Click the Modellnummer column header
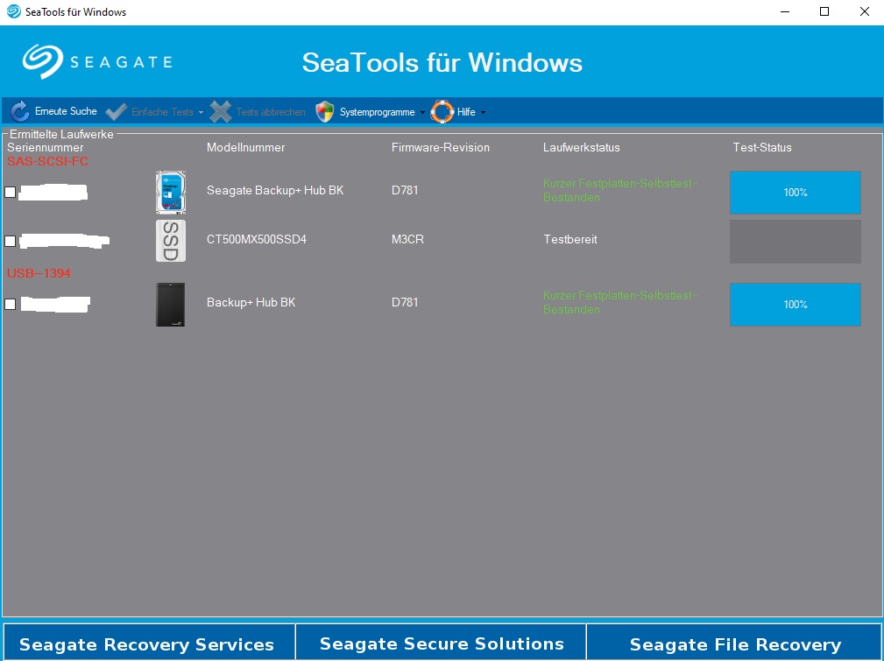This screenshot has width=884, height=661. pos(246,147)
